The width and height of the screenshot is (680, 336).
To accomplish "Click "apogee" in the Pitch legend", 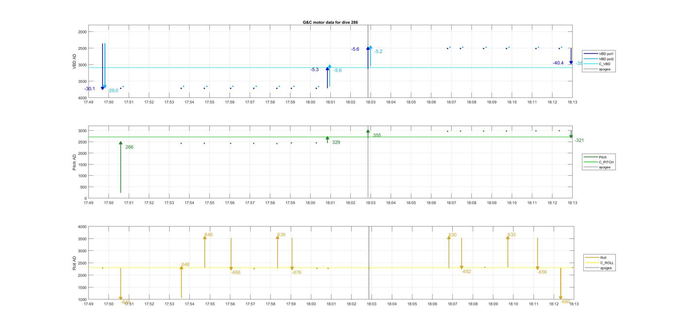I will (x=605, y=167).
